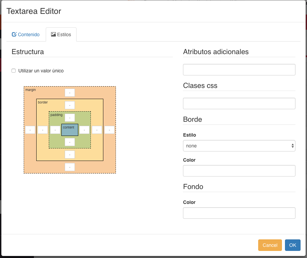Select the padding bottom value box

pos(70,142)
